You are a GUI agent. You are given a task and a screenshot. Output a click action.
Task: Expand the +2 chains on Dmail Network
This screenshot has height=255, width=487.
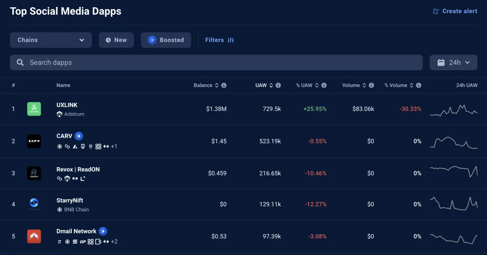(x=114, y=242)
